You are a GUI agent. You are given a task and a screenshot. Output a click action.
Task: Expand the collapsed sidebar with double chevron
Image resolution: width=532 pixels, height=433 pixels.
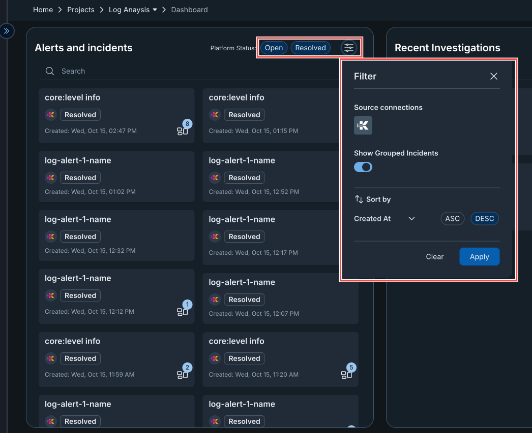(7, 31)
